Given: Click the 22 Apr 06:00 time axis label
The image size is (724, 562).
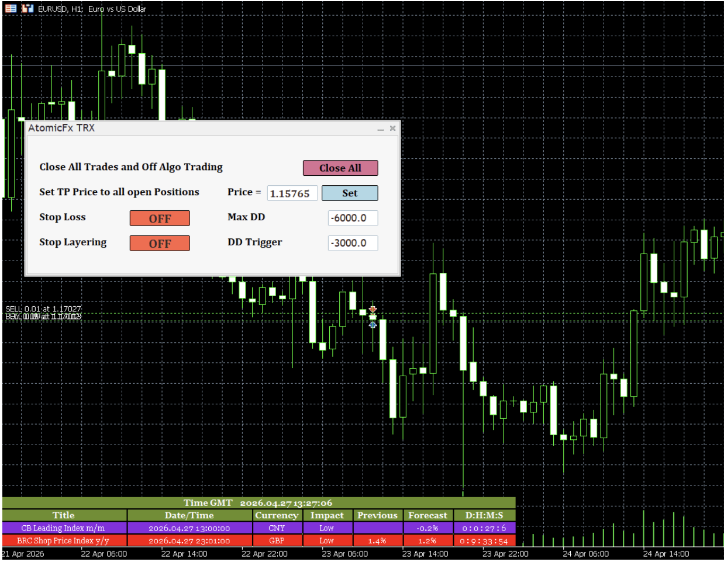Looking at the screenshot, I should tap(104, 554).
